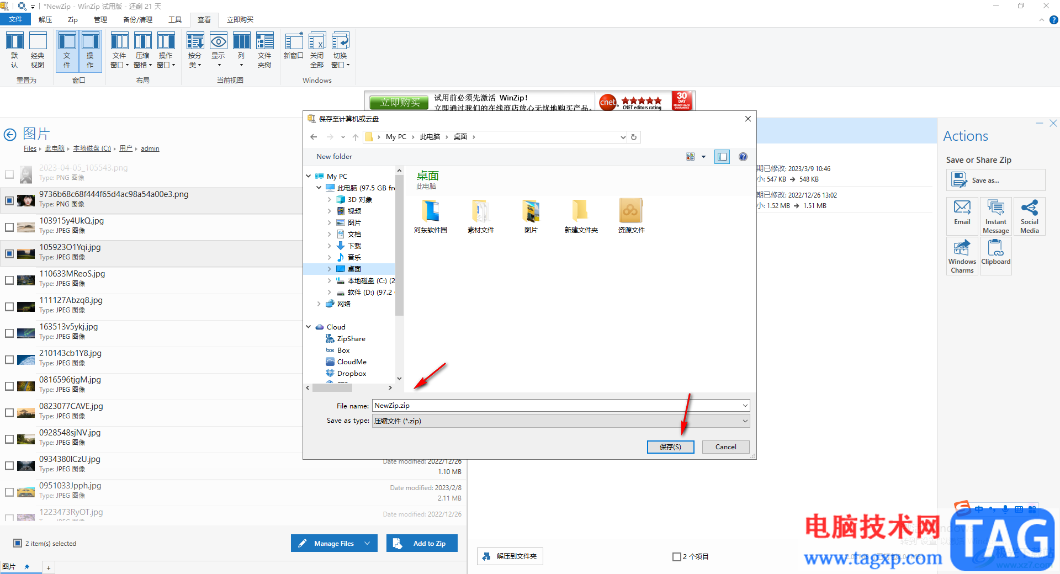Go up one folder level in dialog

coord(355,137)
